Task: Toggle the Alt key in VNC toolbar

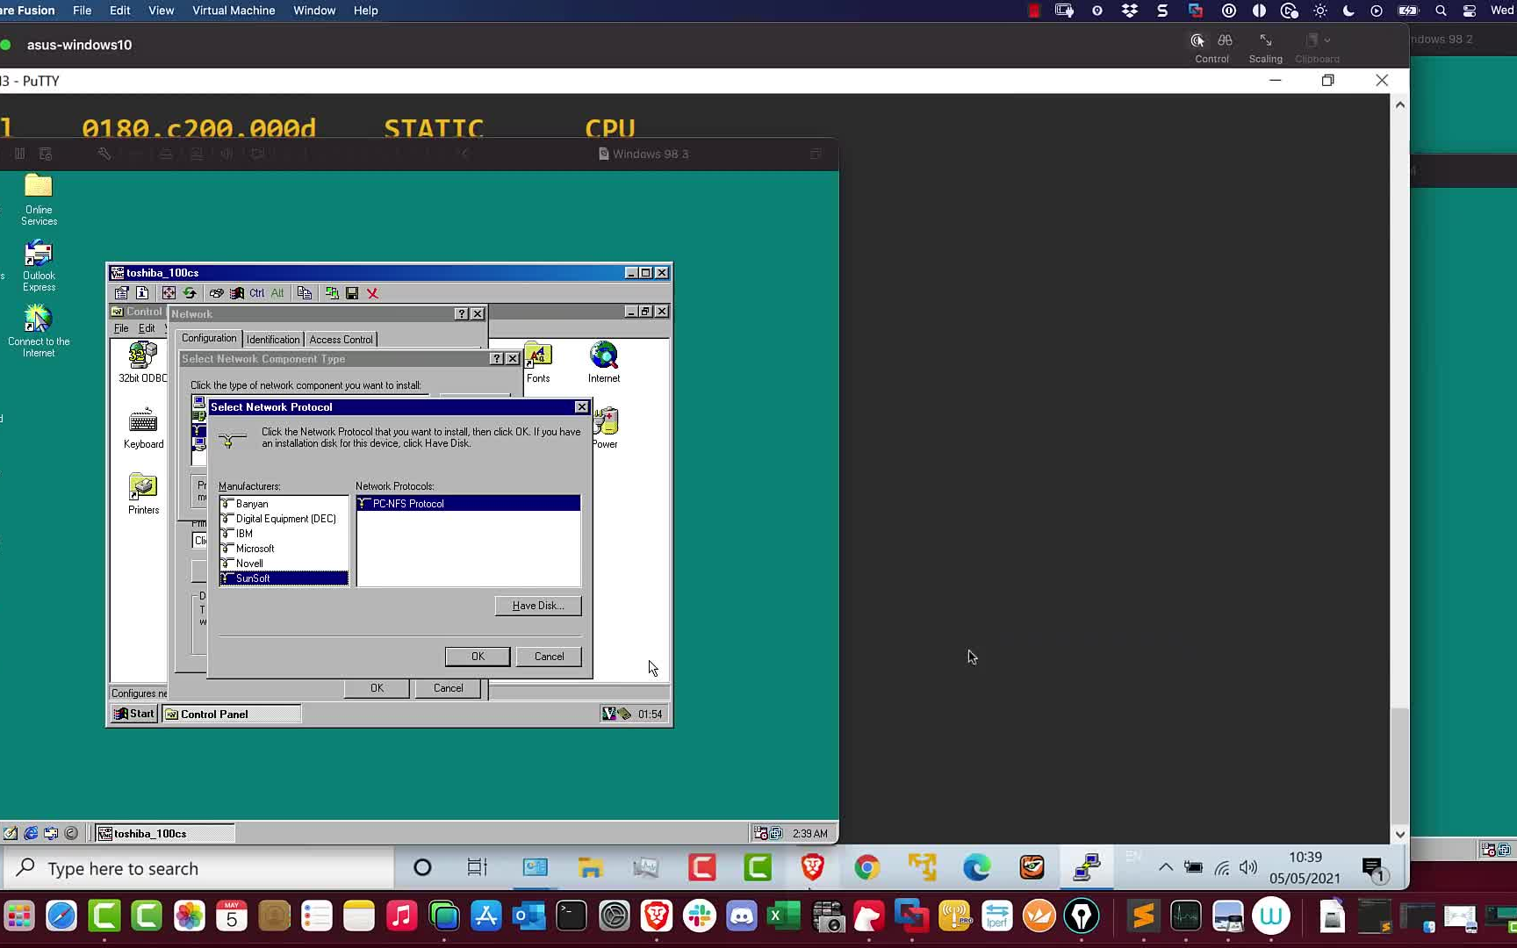Action: click(277, 293)
